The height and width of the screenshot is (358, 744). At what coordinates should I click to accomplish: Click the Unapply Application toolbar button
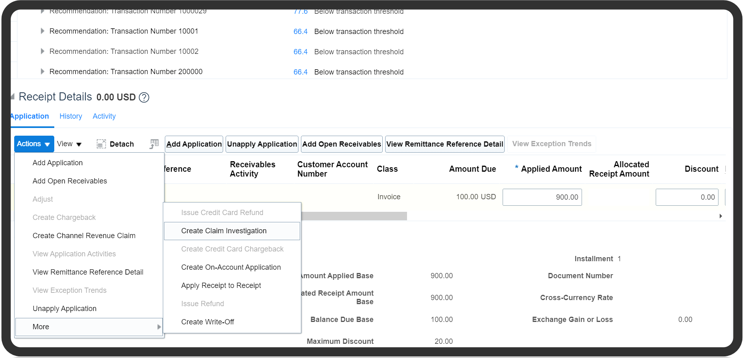[x=262, y=144]
